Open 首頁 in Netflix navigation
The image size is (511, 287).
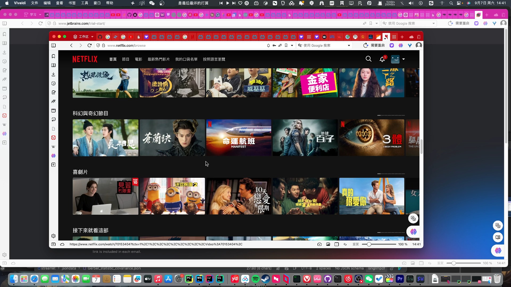[x=113, y=59]
